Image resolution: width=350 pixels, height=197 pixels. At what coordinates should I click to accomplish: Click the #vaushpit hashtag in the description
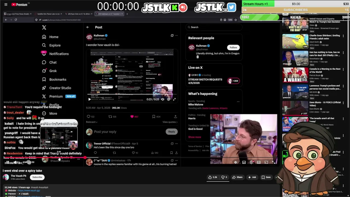point(43,187)
